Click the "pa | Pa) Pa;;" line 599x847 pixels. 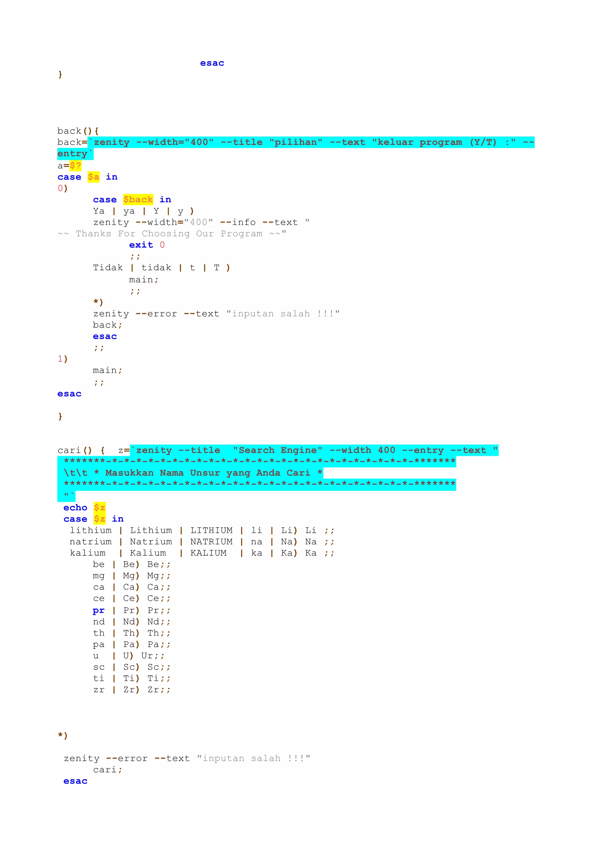pyautogui.click(x=132, y=645)
